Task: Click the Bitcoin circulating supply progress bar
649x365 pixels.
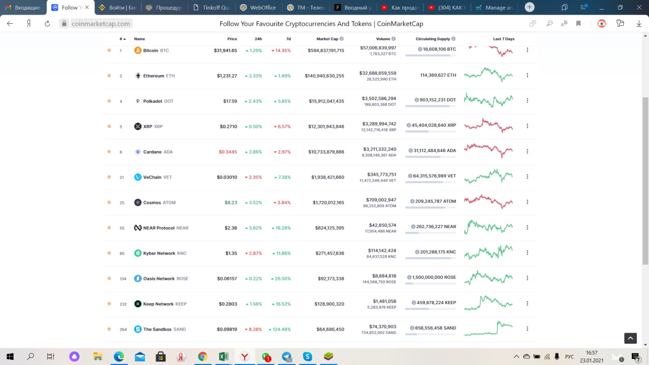Action: click(430, 55)
